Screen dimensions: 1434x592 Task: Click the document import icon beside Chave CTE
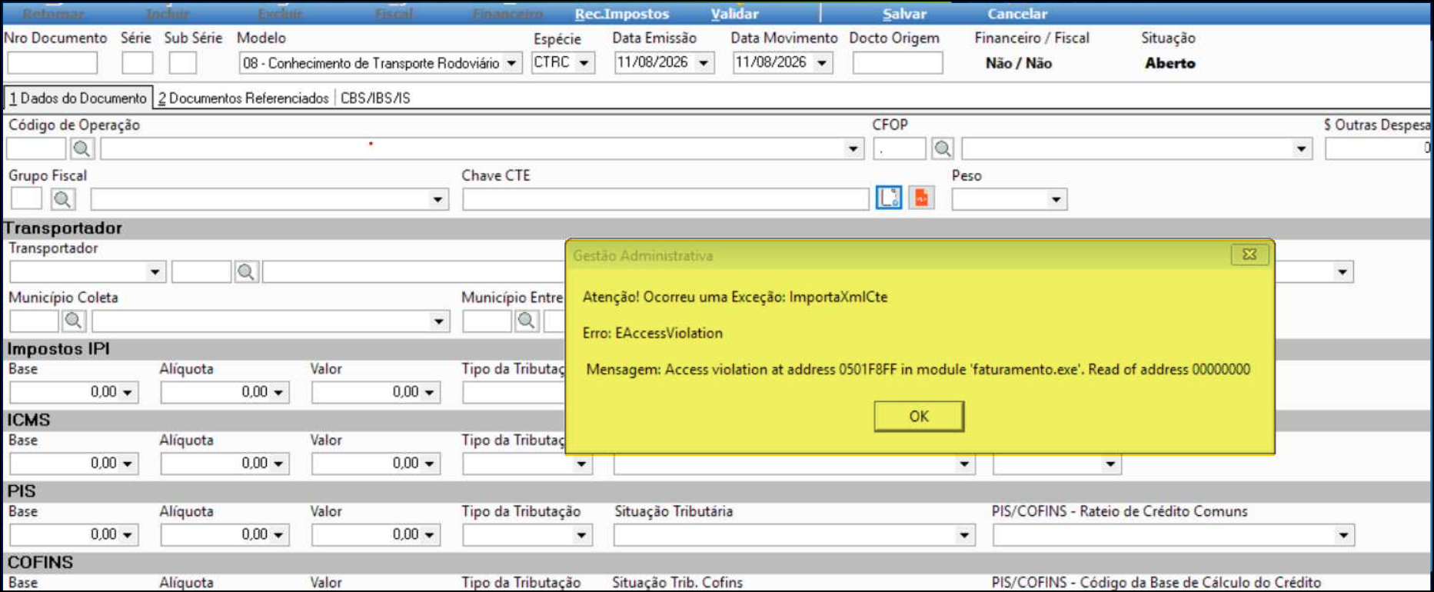point(889,198)
